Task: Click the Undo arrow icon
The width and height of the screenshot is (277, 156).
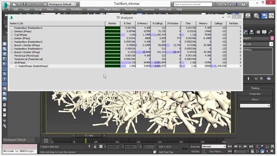Action: [30, 4]
